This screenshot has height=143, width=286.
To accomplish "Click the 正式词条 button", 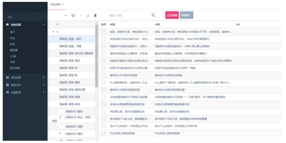I will click(172, 15).
